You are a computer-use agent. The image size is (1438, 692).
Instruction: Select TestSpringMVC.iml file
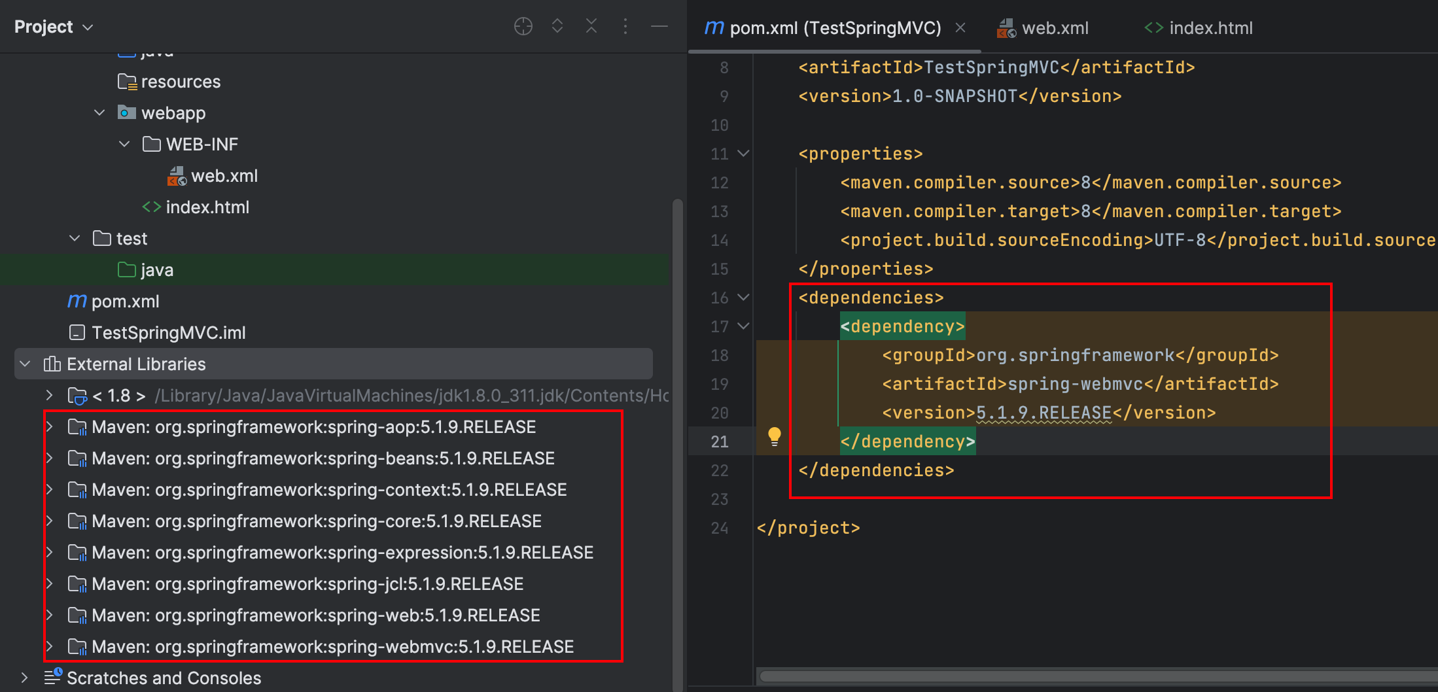click(169, 333)
